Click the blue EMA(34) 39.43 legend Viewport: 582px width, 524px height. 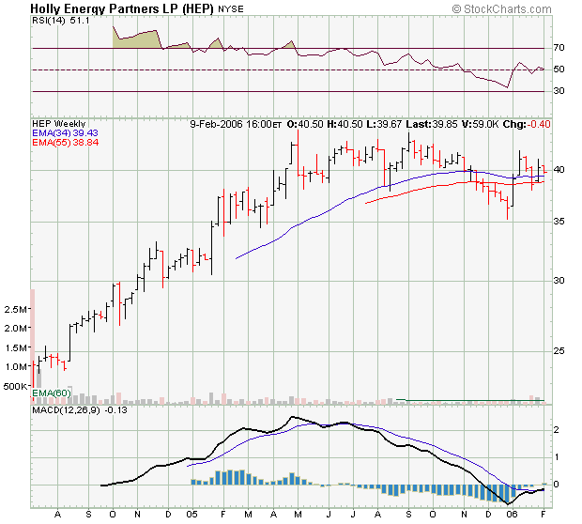tap(65, 133)
